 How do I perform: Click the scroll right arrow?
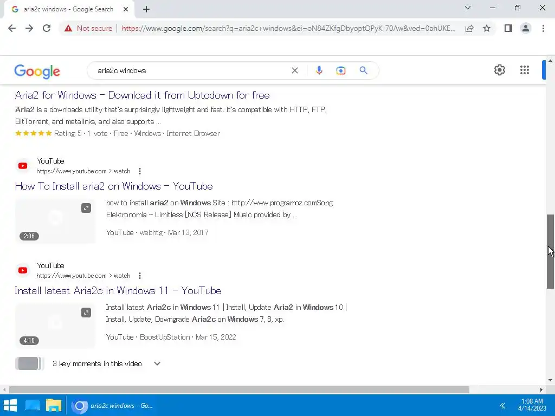coord(541,389)
